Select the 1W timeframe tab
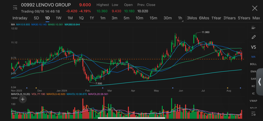This screenshot has height=121, width=263. pos(59,18)
